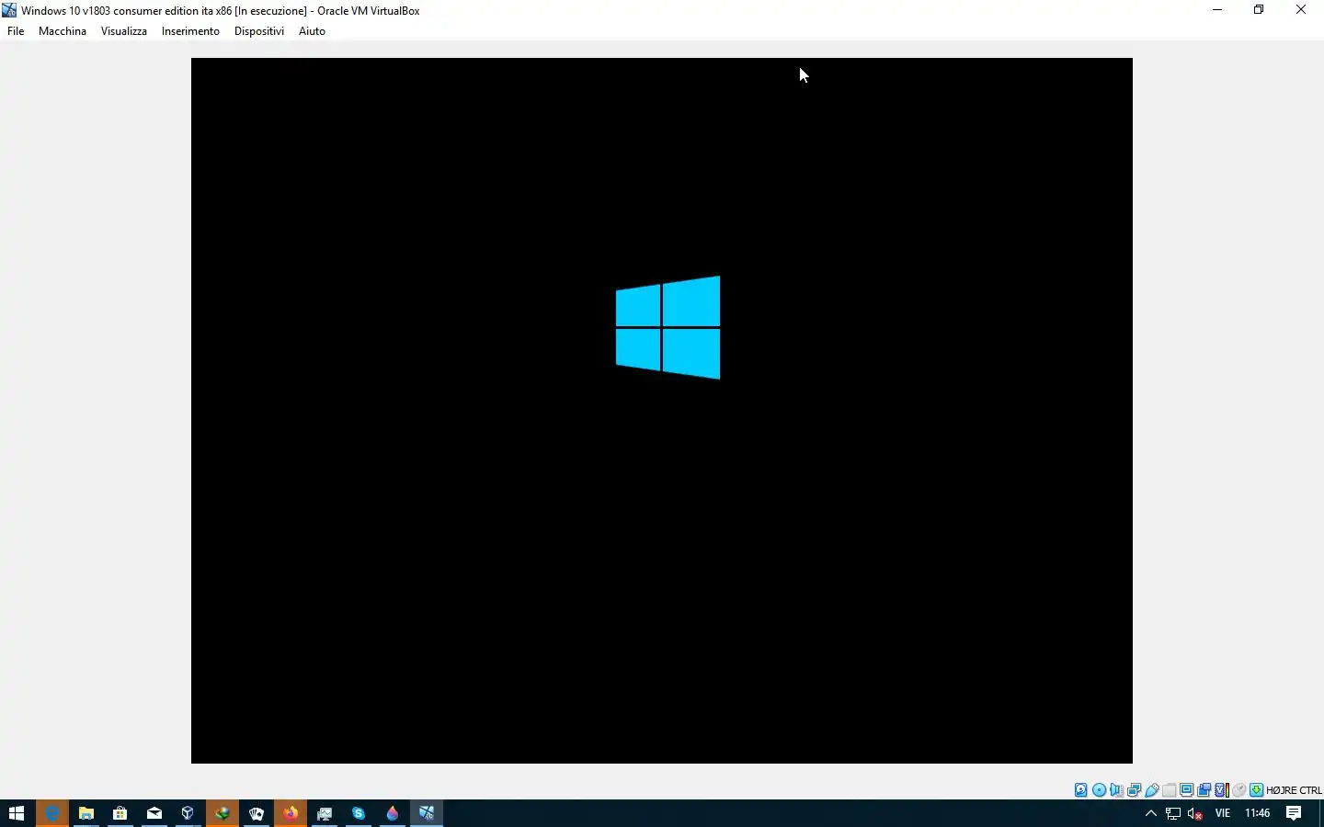The width and height of the screenshot is (1324, 827).
Task: Click the video capture status icon
Action: (1204, 790)
